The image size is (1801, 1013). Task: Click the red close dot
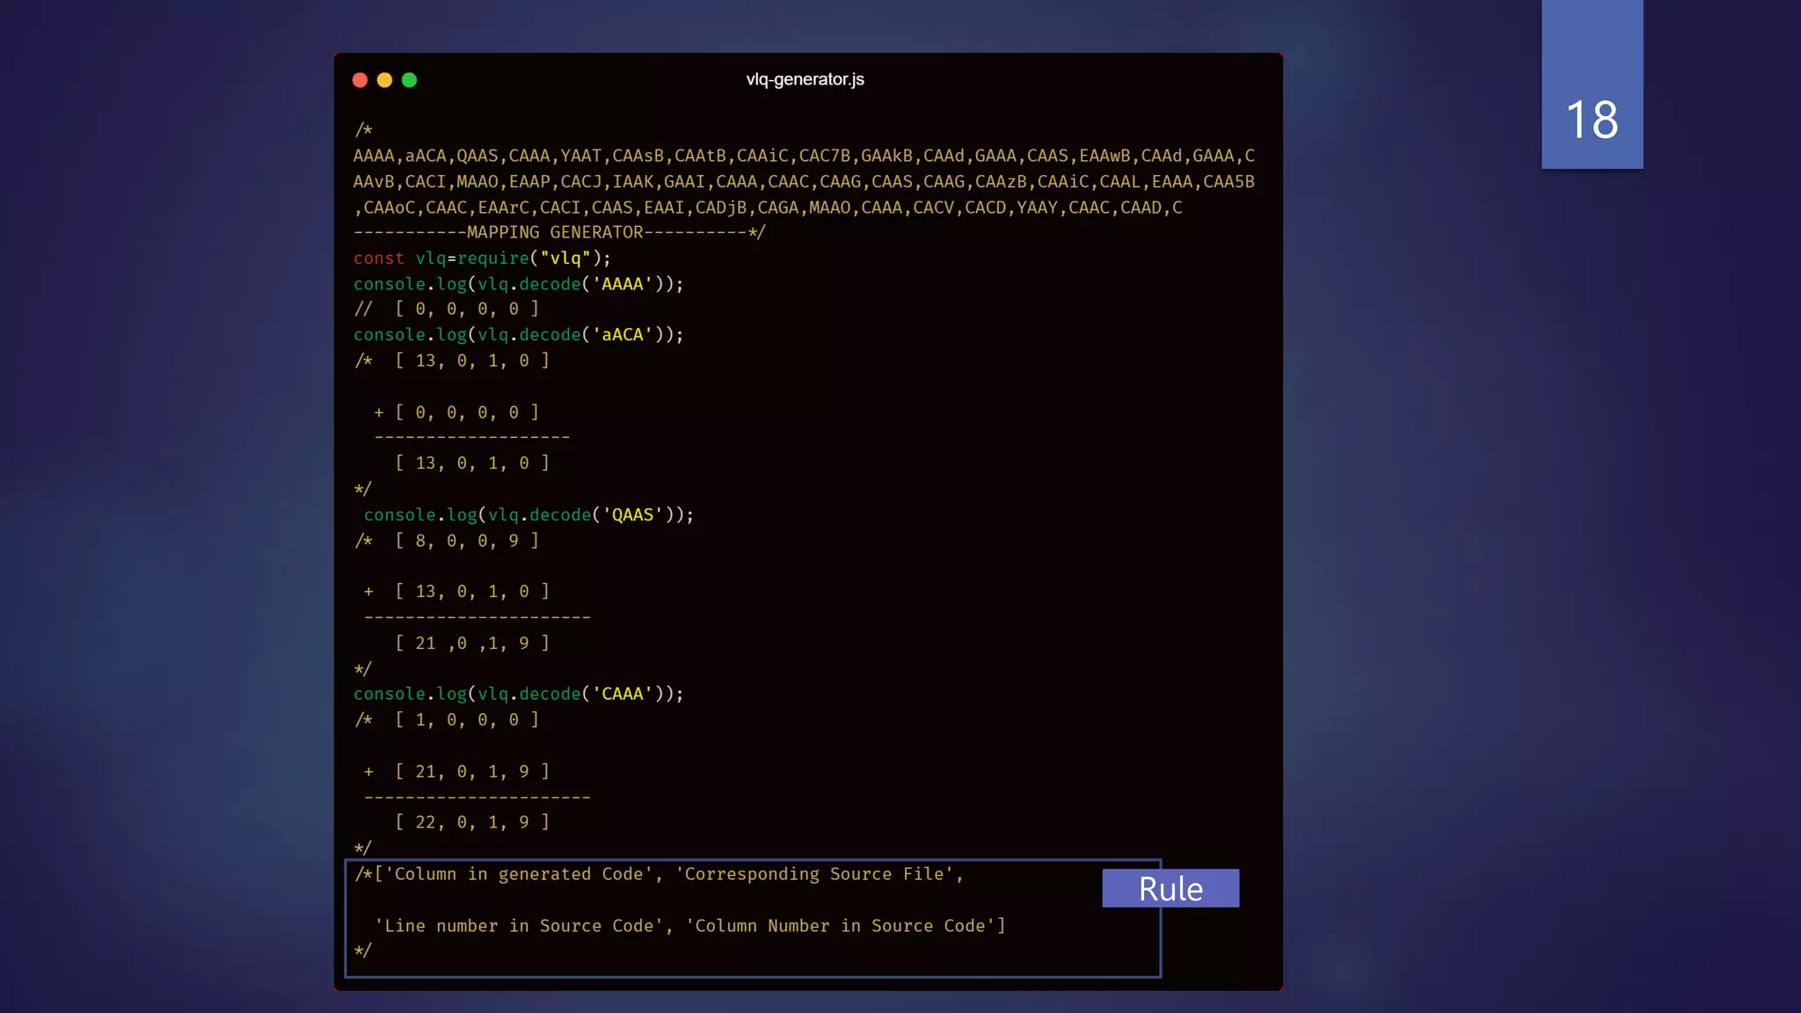(x=360, y=80)
